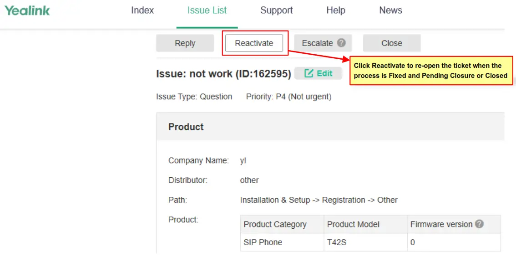Switch to the Issue List tab
The image size is (516, 257).
(x=207, y=10)
